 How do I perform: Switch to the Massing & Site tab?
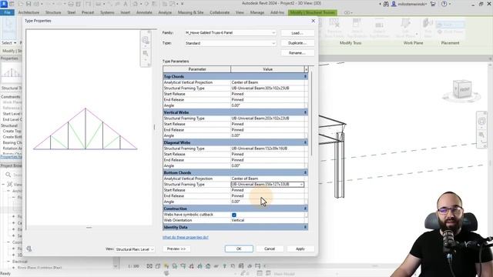(190, 12)
